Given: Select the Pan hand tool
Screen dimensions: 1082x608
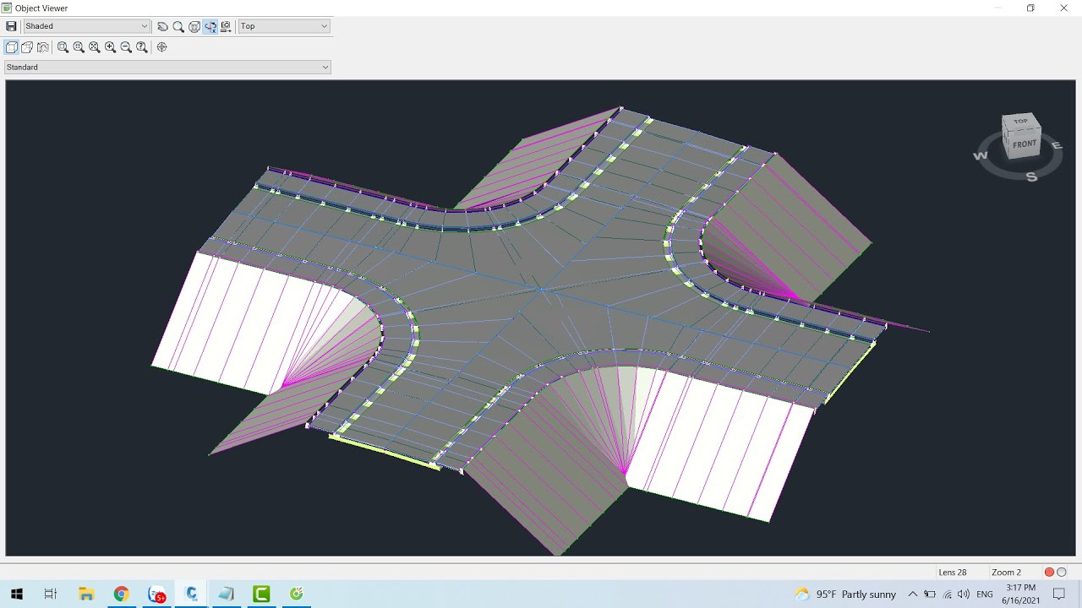Looking at the screenshot, I should click(x=162, y=26).
